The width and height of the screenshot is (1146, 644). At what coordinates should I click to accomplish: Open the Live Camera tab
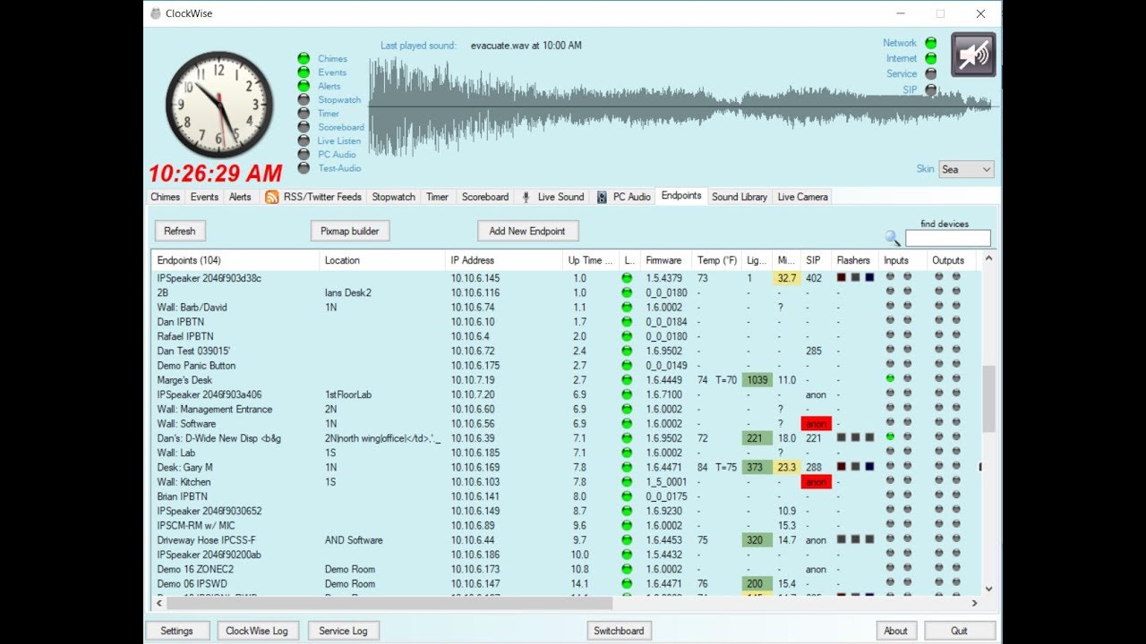click(802, 197)
